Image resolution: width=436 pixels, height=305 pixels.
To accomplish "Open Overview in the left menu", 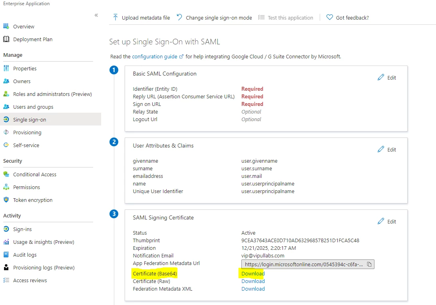I will tap(24, 26).
